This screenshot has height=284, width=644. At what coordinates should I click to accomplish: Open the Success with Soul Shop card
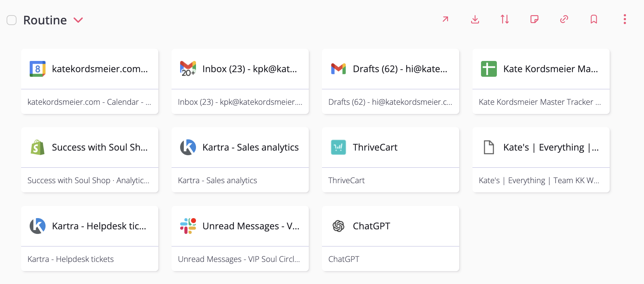90,160
